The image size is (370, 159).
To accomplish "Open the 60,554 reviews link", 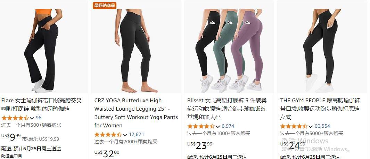I will click(x=322, y=126).
